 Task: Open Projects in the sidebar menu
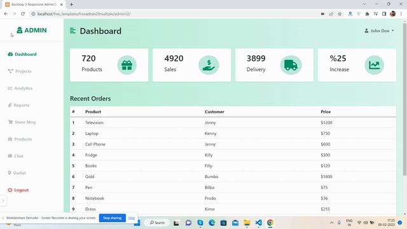20,71
